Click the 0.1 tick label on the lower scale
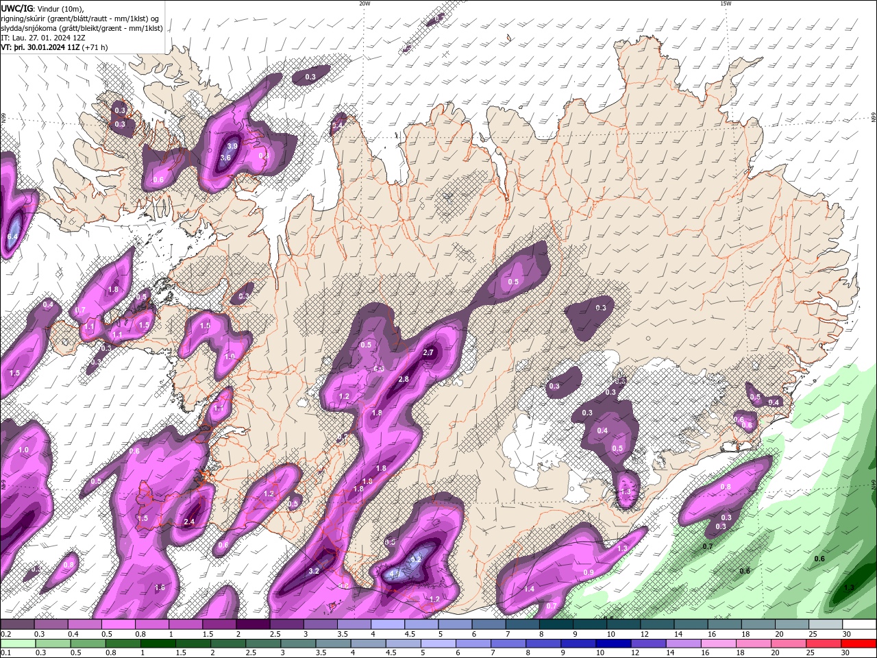Viewport: 877px width, 658px height. click(5, 653)
